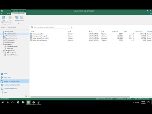Select the Backup Repository ribbon tab

click(x=18, y=14)
